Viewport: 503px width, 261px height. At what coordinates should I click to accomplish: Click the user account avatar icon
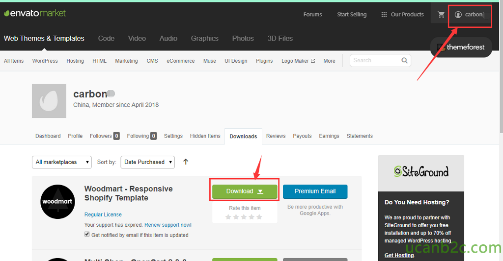458,14
